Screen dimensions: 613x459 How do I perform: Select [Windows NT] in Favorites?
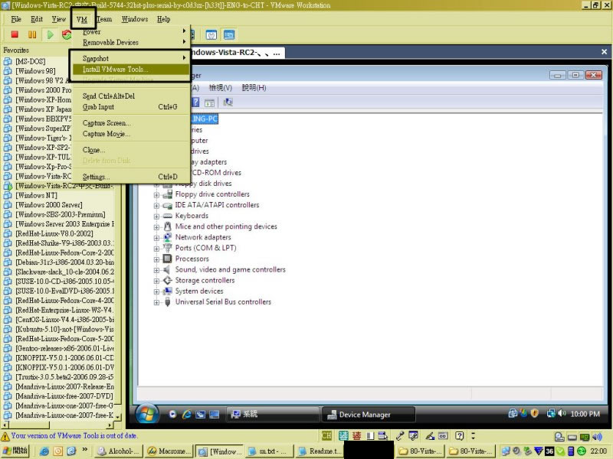click(x=36, y=195)
